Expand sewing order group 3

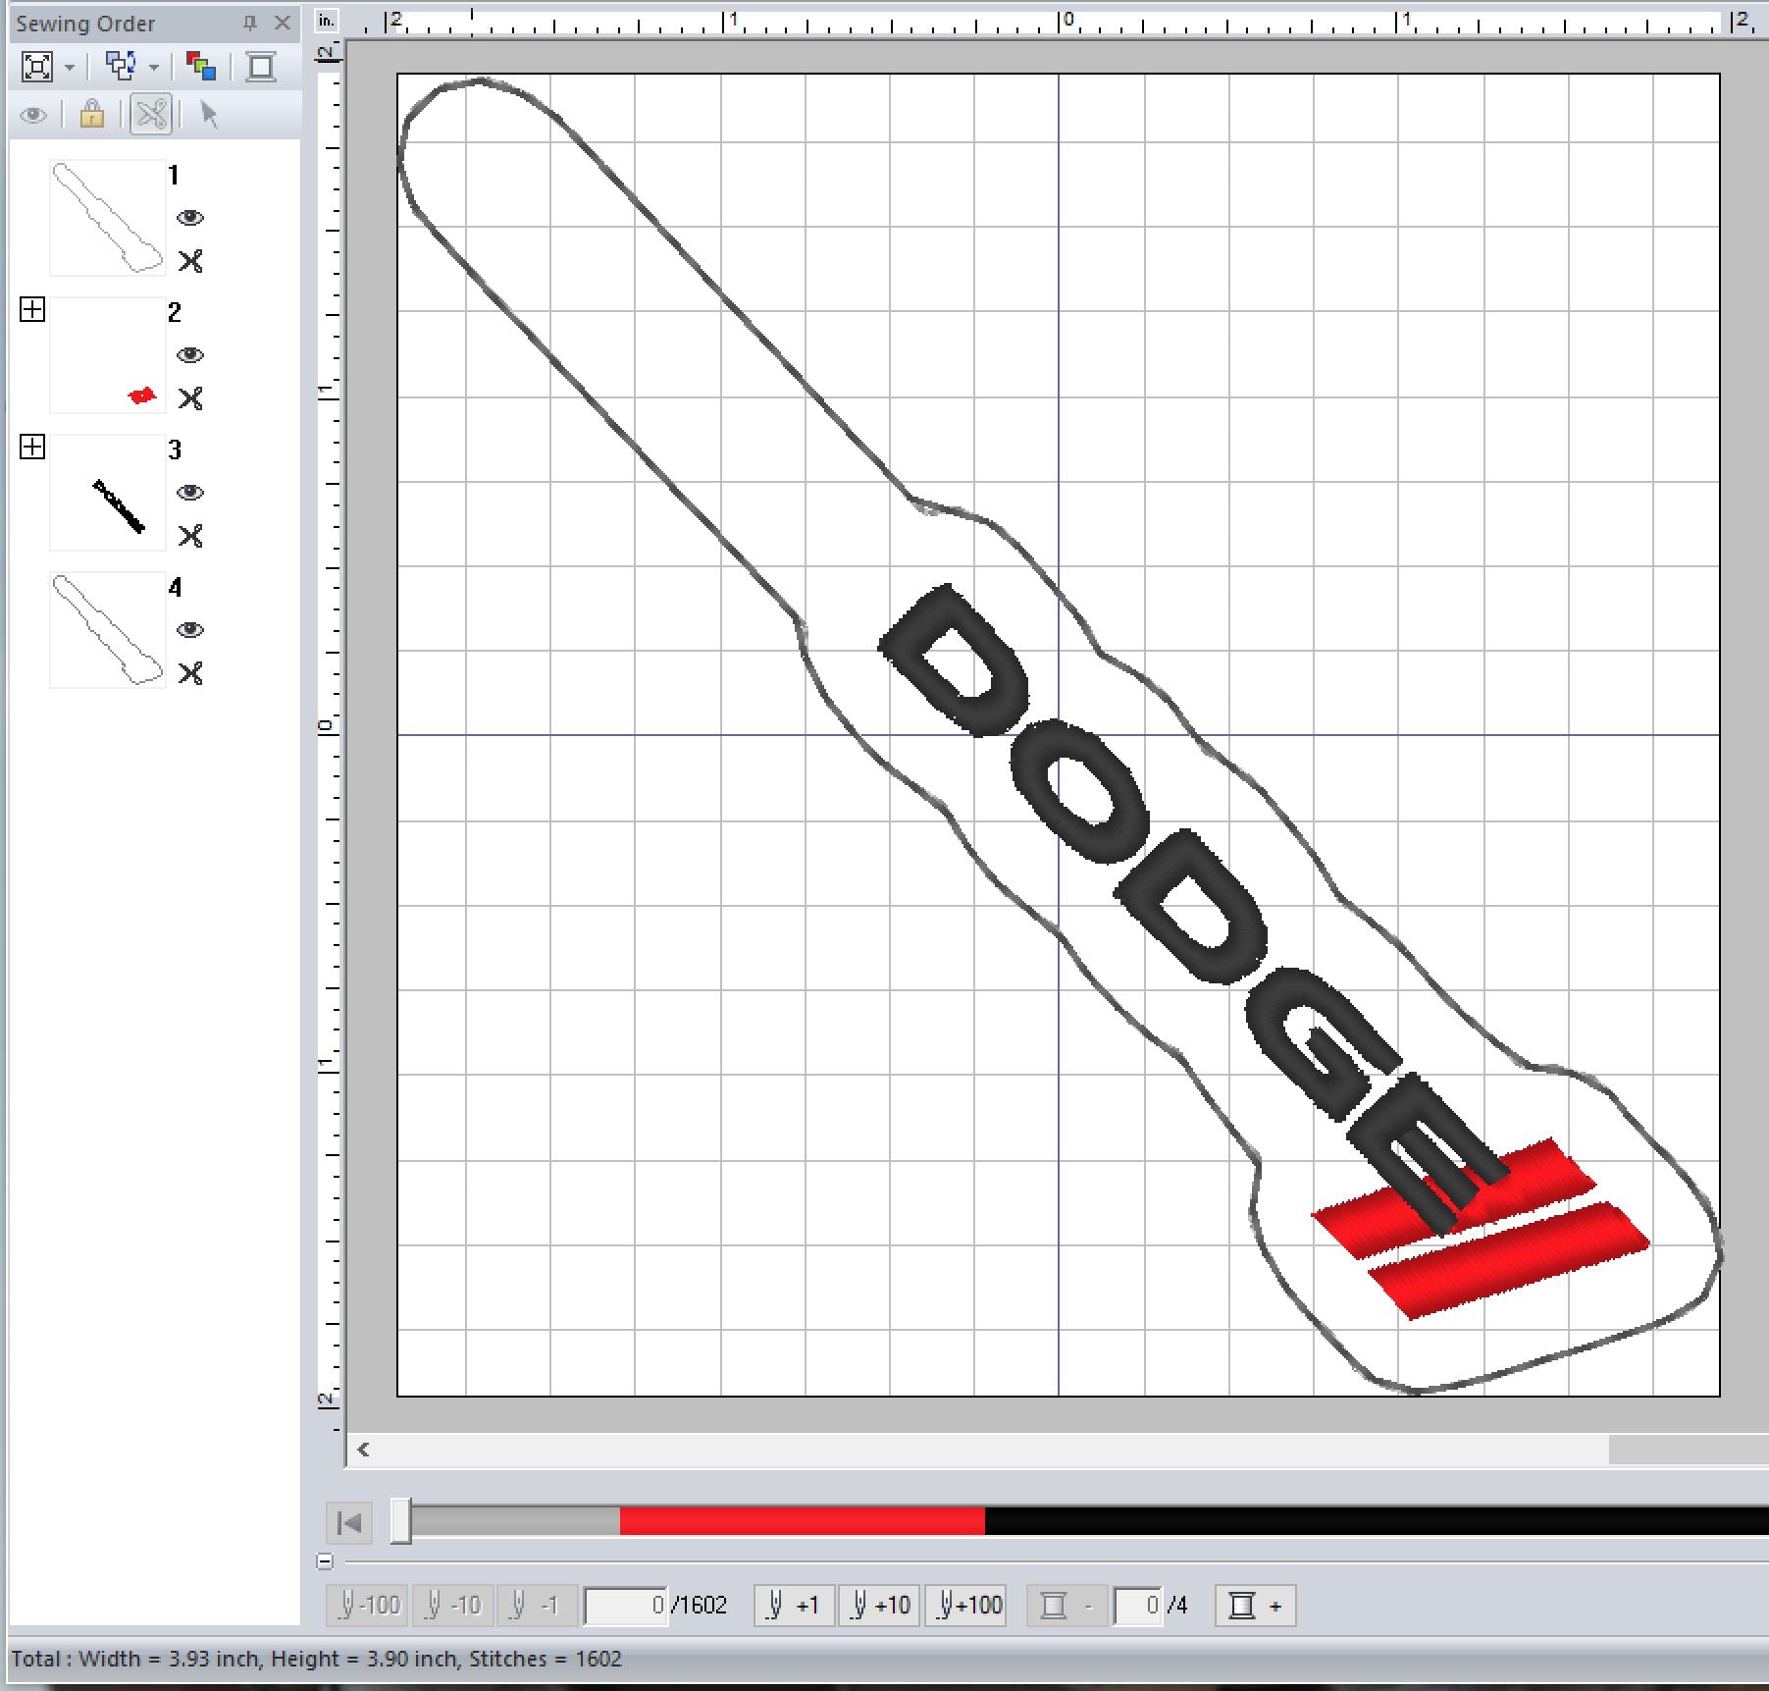point(32,448)
